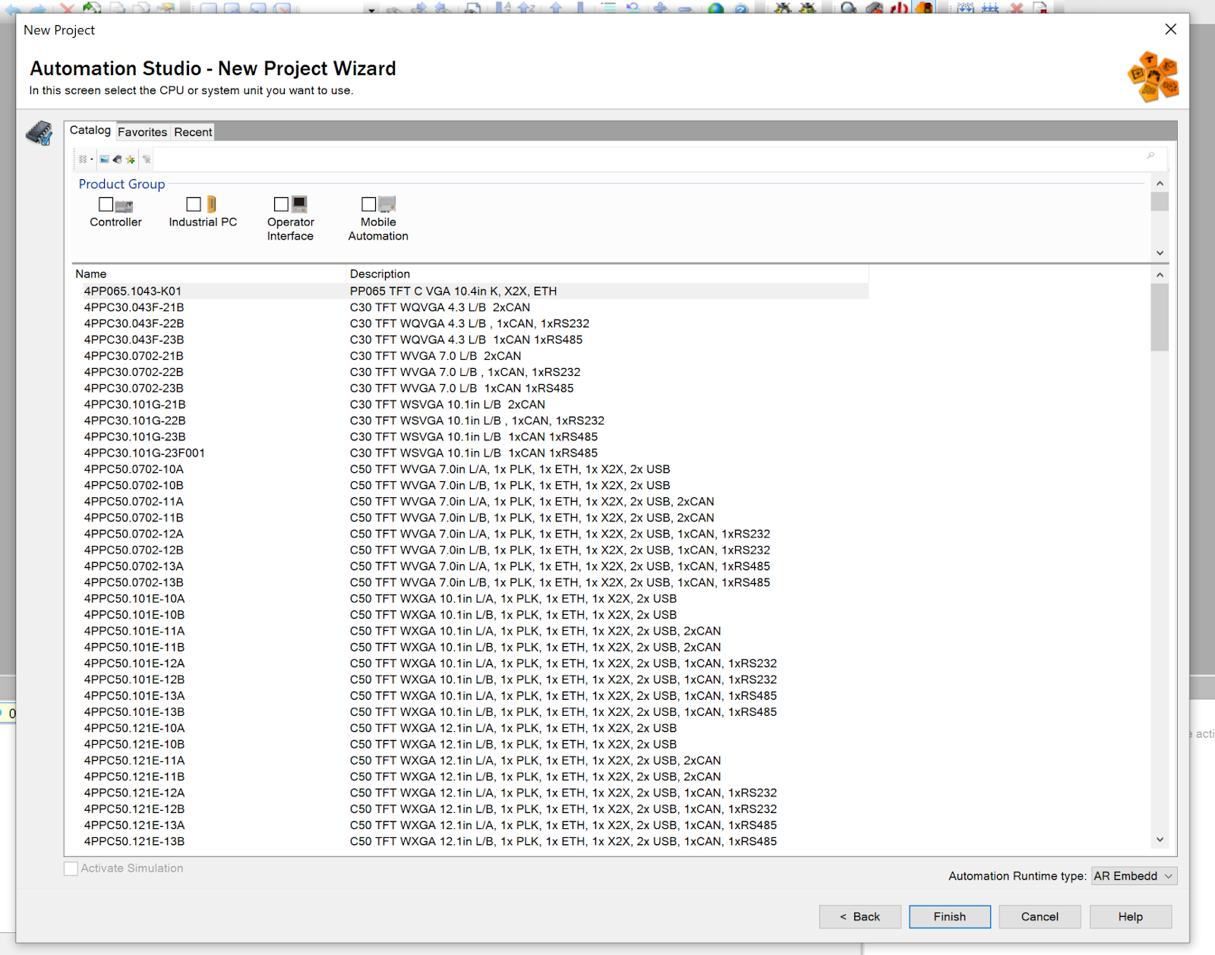Check the Mobile Automation checkbox
Screen dimensions: 1215x955
pos(369,204)
